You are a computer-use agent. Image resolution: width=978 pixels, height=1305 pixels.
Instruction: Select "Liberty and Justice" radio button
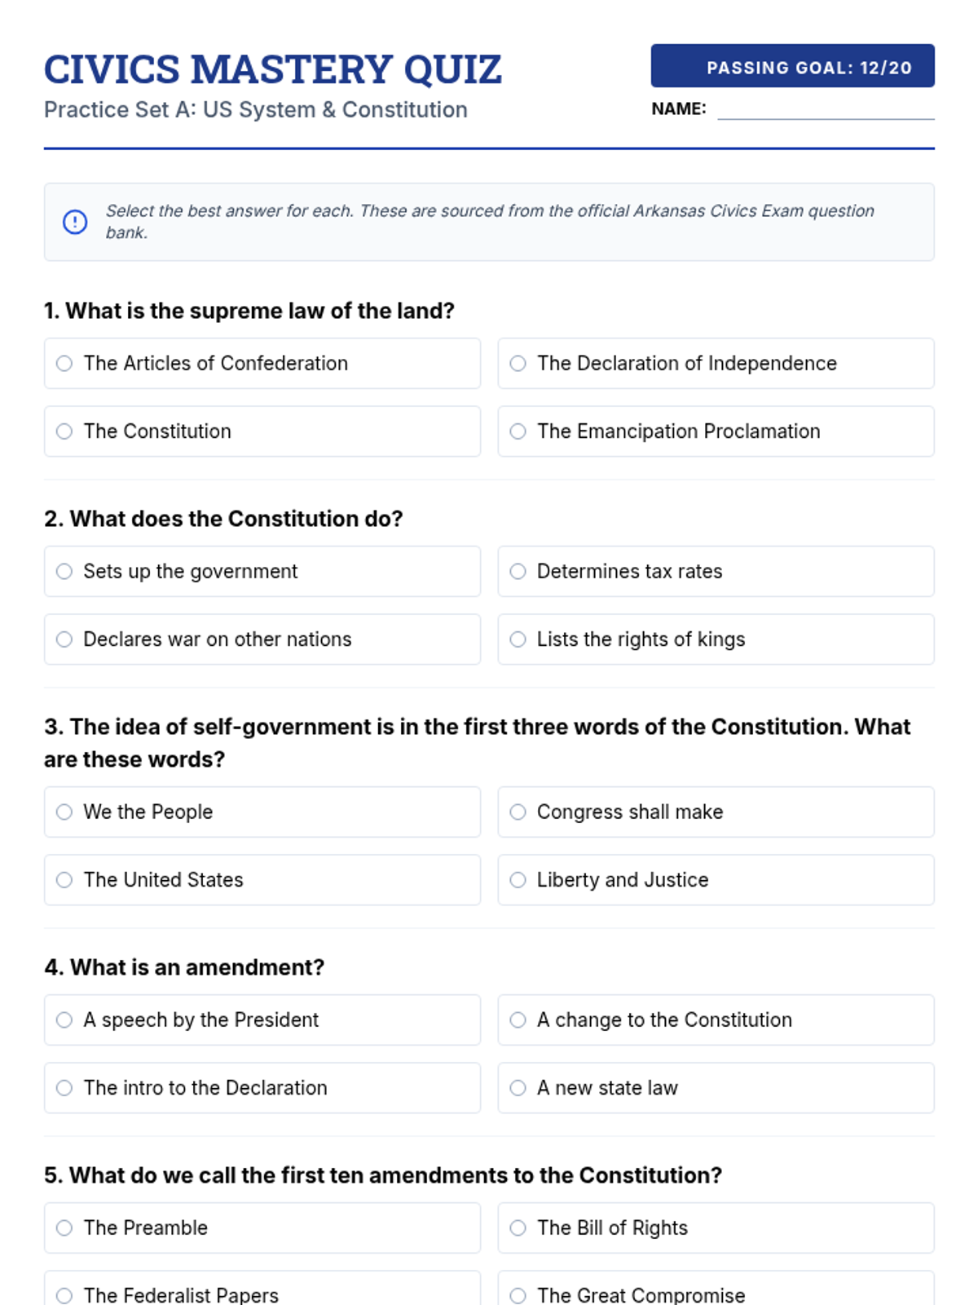pyautogui.click(x=518, y=880)
